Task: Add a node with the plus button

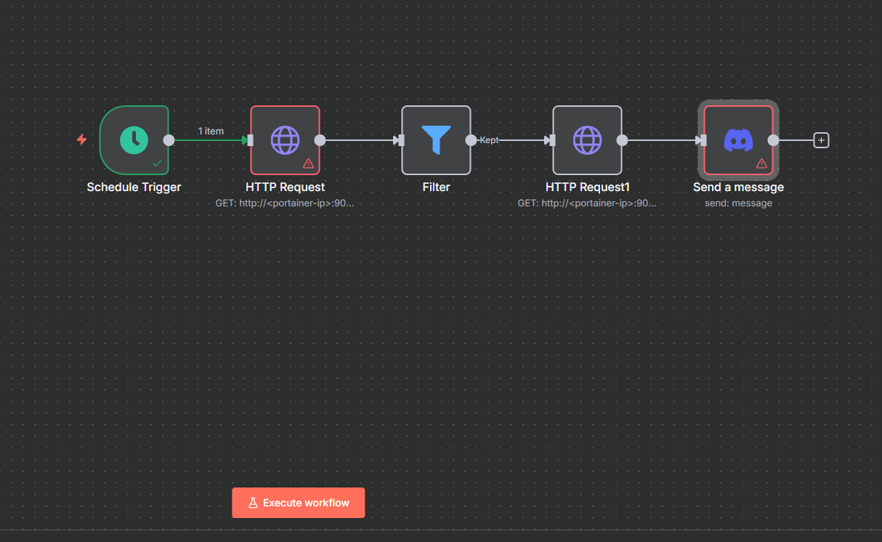Action: [821, 140]
